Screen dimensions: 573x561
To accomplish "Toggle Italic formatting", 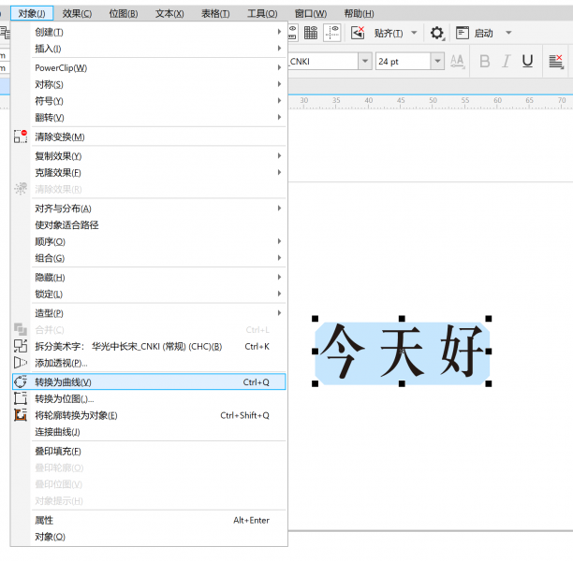I will click(x=507, y=61).
